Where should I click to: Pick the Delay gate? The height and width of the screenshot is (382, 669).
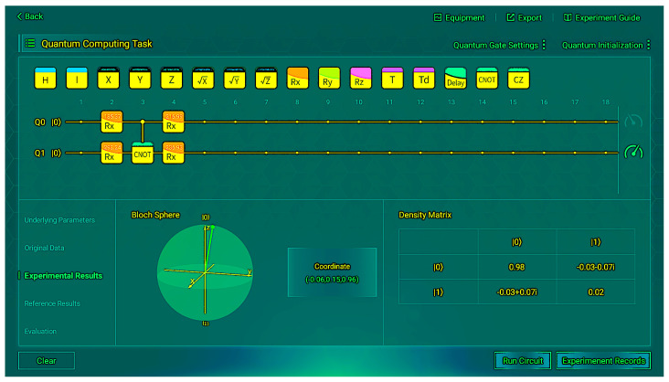pyautogui.click(x=455, y=78)
